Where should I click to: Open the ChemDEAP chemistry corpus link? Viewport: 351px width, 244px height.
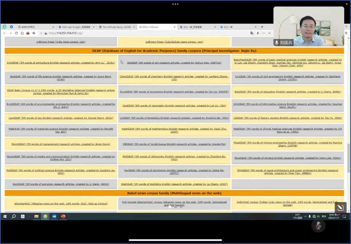pyautogui.click(x=174, y=78)
